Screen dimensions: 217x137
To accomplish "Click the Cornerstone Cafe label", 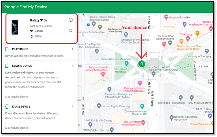I will [x=200, y=124].
